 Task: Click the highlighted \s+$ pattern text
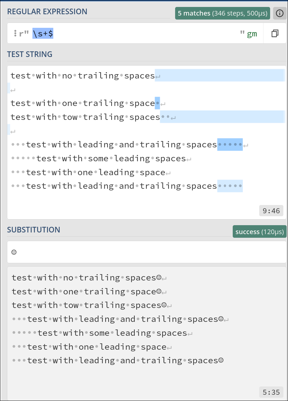point(43,33)
